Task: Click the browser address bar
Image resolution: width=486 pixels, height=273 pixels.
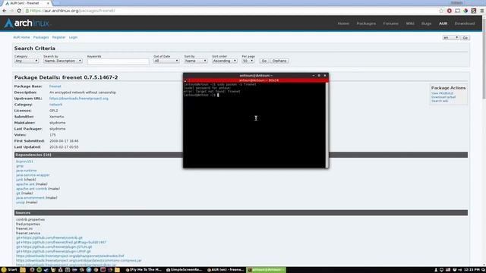Action: point(231,11)
